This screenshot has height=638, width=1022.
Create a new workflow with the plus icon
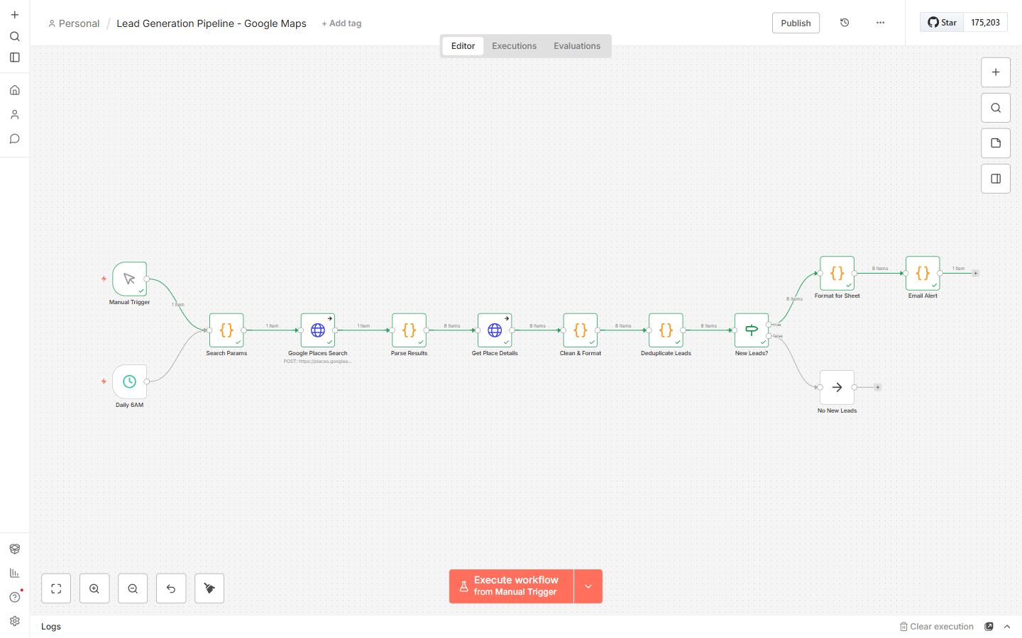pyautogui.click(x=14, y=14)
